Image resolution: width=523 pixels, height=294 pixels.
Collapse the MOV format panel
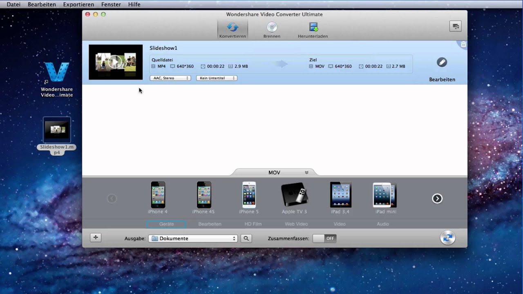[306, 172]
